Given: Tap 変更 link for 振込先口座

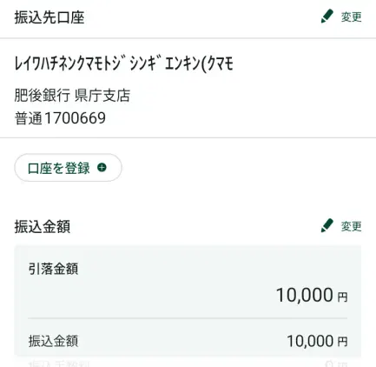Looking at the screenshot, I should pos(351,17).
